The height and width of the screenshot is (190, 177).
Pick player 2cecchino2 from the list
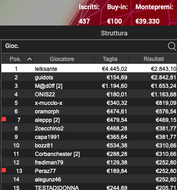(89, 129)
